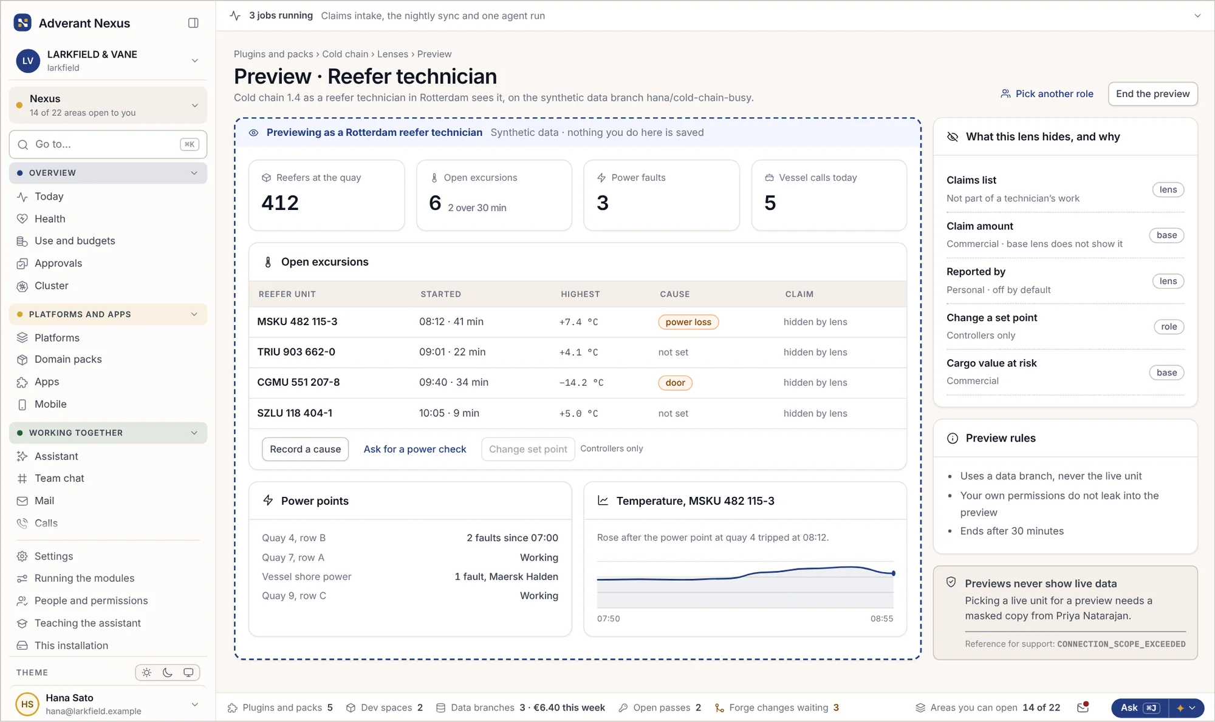
Task: Click the Mobile phone icon
Action: [x=22, y=405]
